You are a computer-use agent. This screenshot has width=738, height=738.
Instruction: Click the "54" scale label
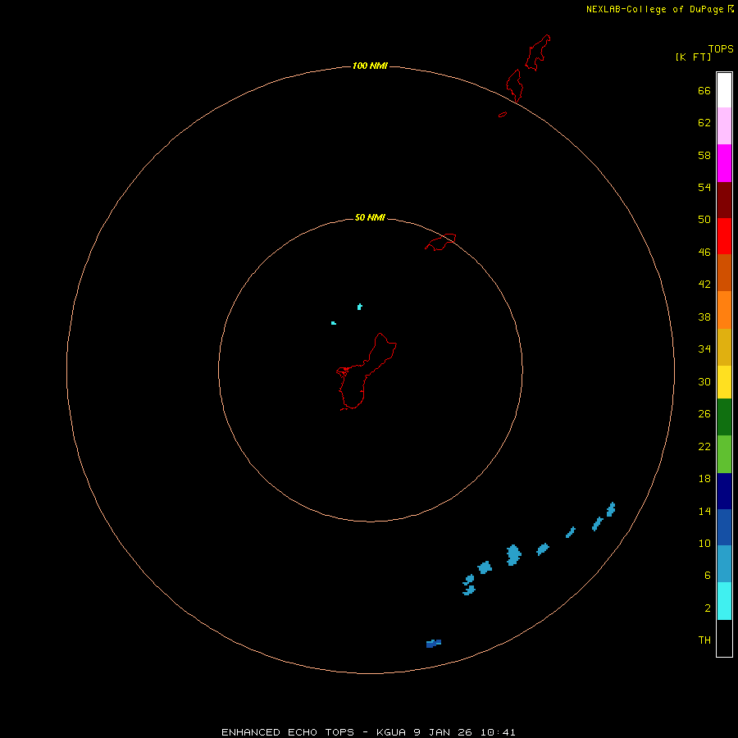point(704,187)
